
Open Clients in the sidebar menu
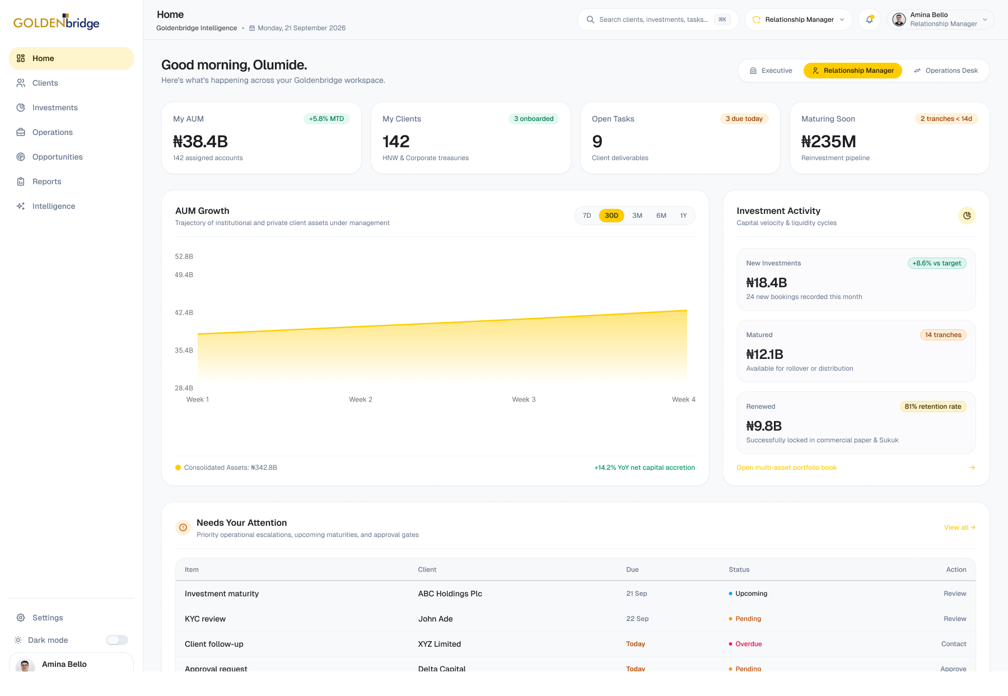click(x=72, y=83)
